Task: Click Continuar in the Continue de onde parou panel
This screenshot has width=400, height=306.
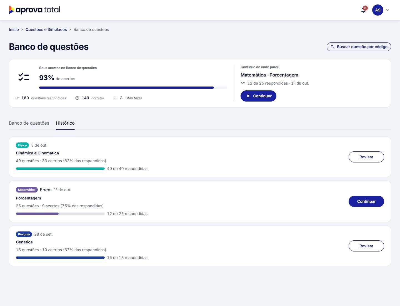Action: coord(258,96)
